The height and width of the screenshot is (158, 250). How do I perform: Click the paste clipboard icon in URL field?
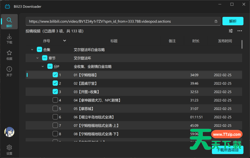click(x=216, y=21)
